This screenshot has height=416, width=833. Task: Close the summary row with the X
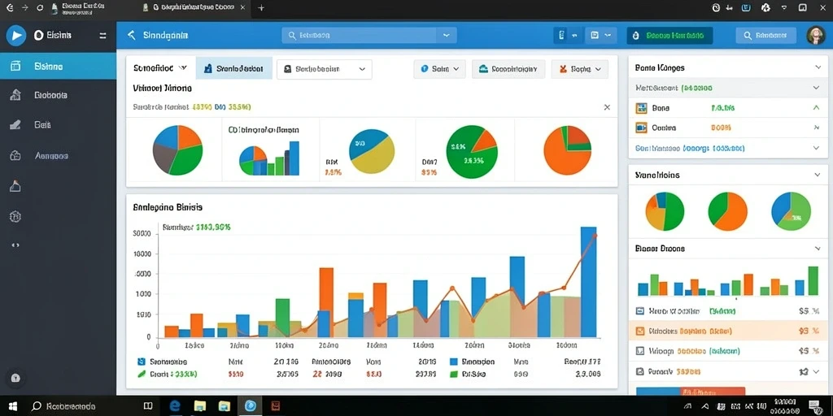[607, 107]
